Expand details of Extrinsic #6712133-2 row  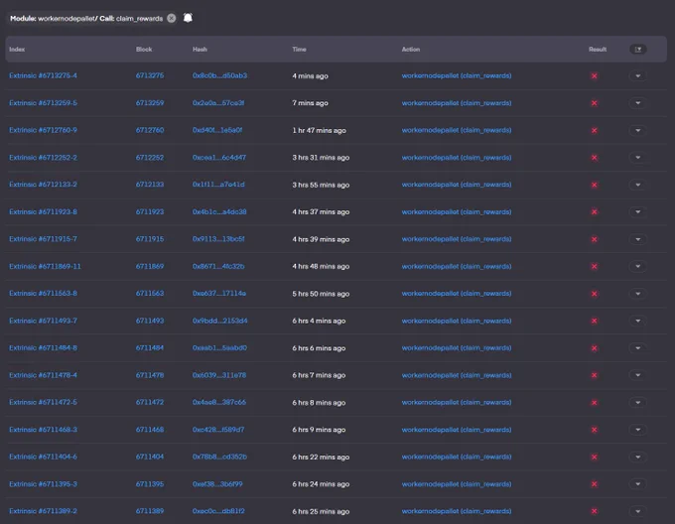tap(638, 185)
